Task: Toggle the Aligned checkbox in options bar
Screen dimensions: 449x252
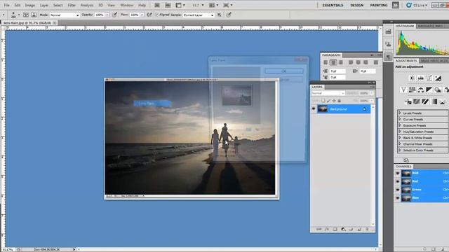Action: (x=157, y=15)
